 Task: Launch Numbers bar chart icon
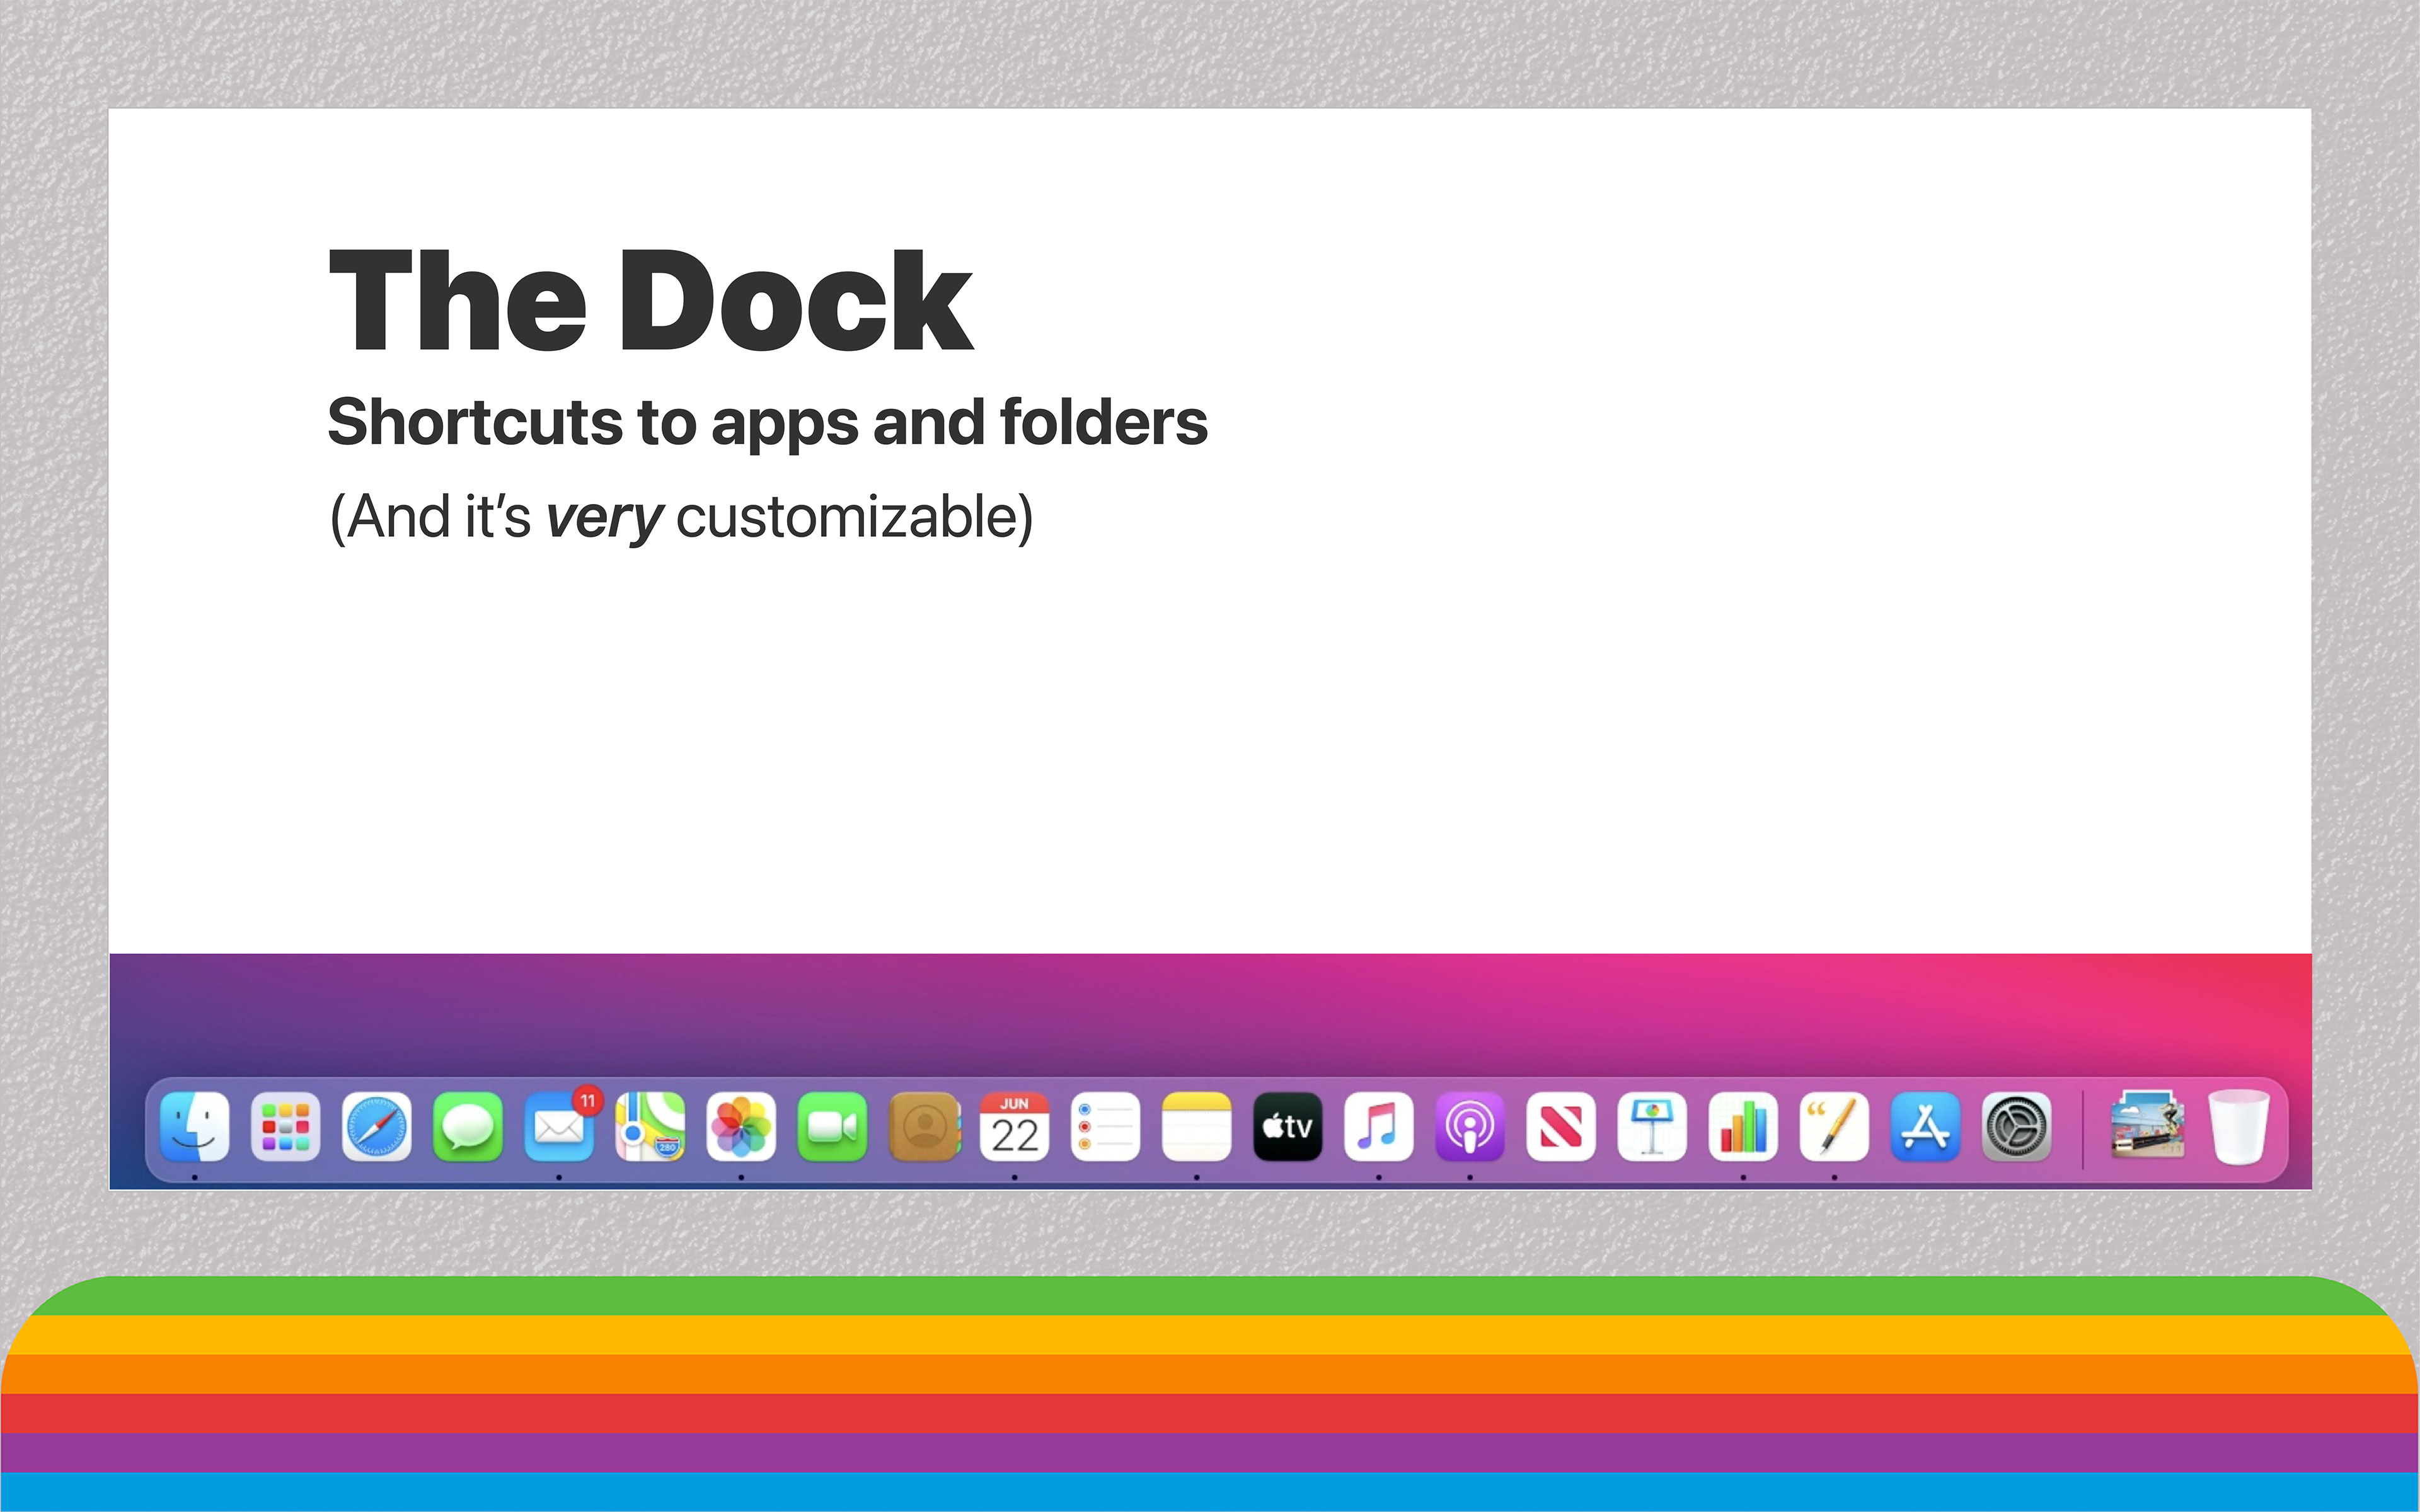click(1743, 1127)
